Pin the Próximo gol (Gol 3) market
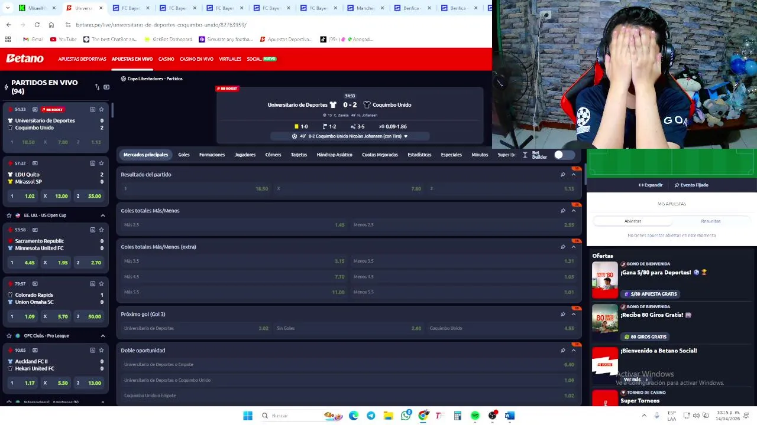The image size is (757, 425). tap(562, 314)
